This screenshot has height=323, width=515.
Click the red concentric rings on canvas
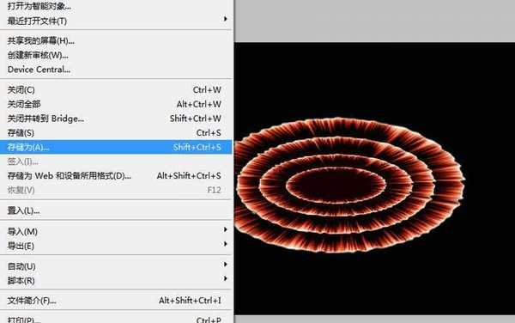(349, 185)
